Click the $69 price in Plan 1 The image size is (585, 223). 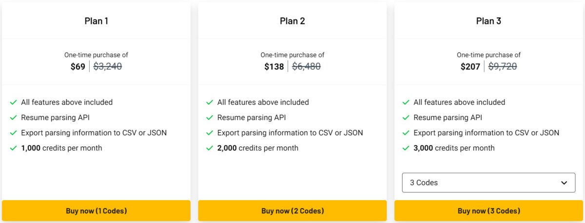(x=78, y=67)
